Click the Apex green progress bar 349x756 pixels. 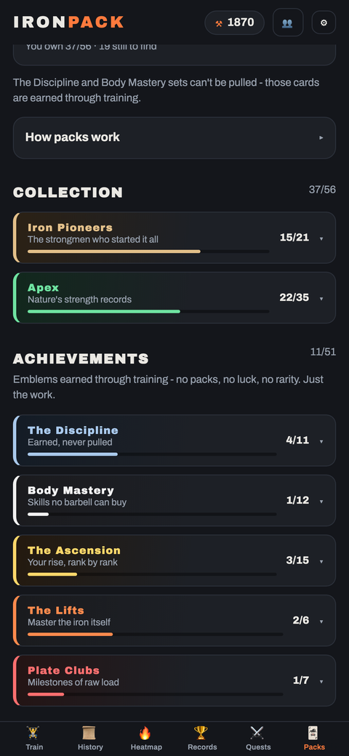point(148,311)
